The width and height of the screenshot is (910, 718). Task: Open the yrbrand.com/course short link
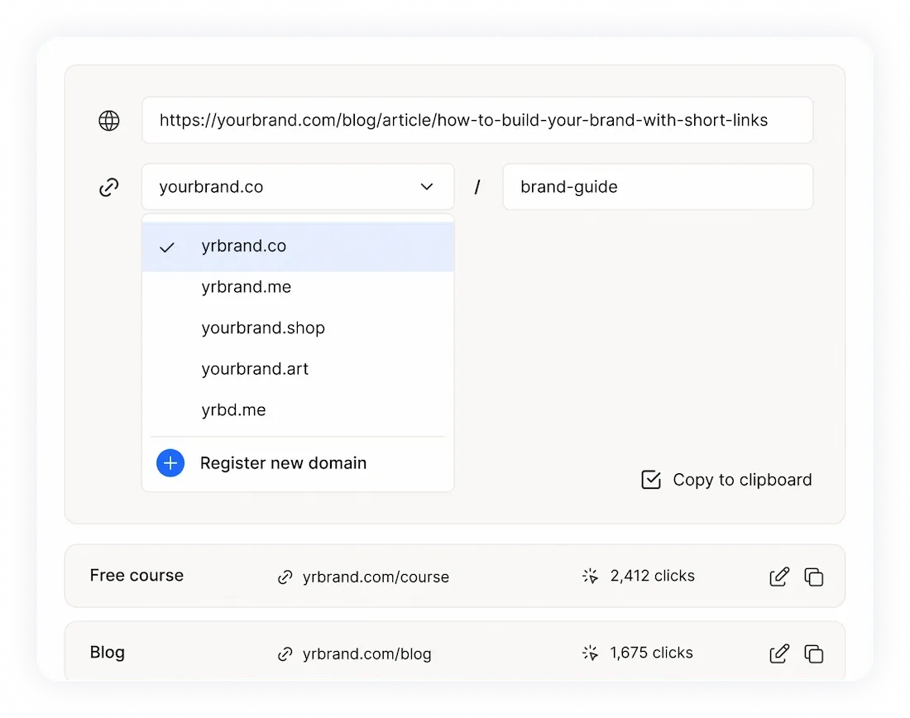[x=376, y=577]
